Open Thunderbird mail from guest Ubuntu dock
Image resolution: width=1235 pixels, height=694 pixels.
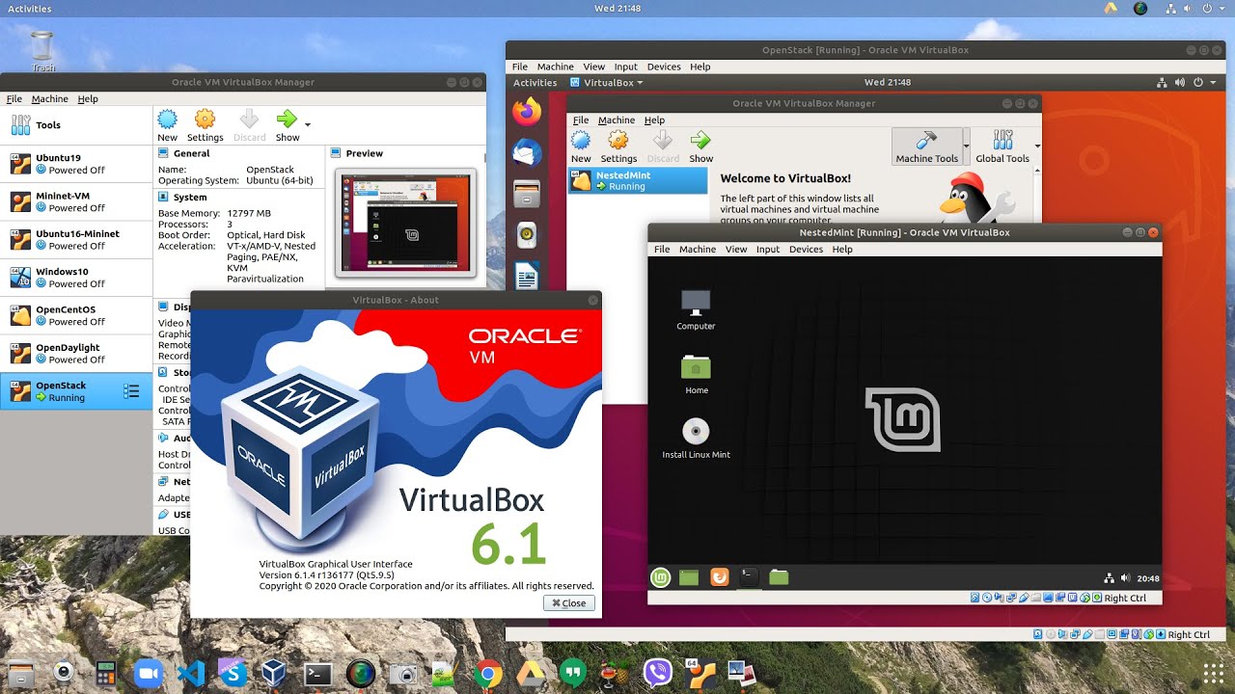click(x=527, y=153)
